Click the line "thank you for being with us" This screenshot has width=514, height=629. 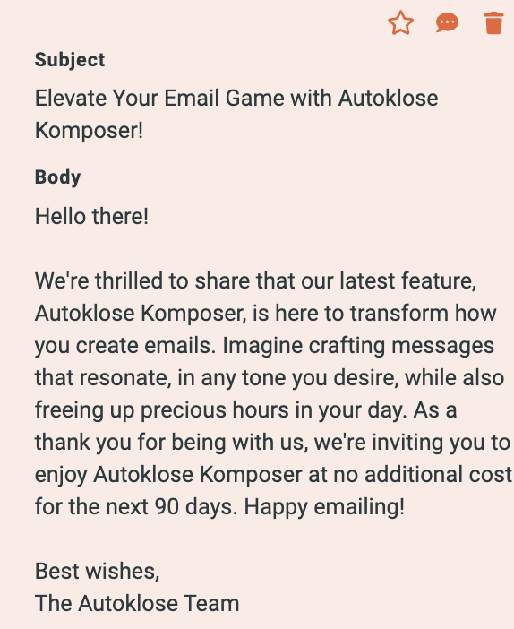pos(272,443)
